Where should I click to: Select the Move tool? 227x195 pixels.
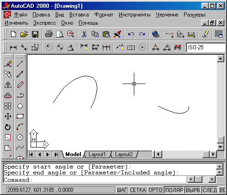[x=8, y=116]
